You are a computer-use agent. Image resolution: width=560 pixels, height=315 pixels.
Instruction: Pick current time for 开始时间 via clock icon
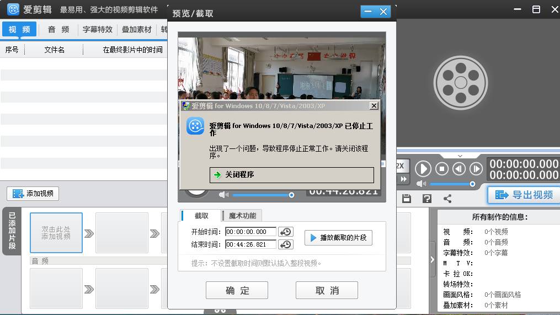click(x=286, y=232)
